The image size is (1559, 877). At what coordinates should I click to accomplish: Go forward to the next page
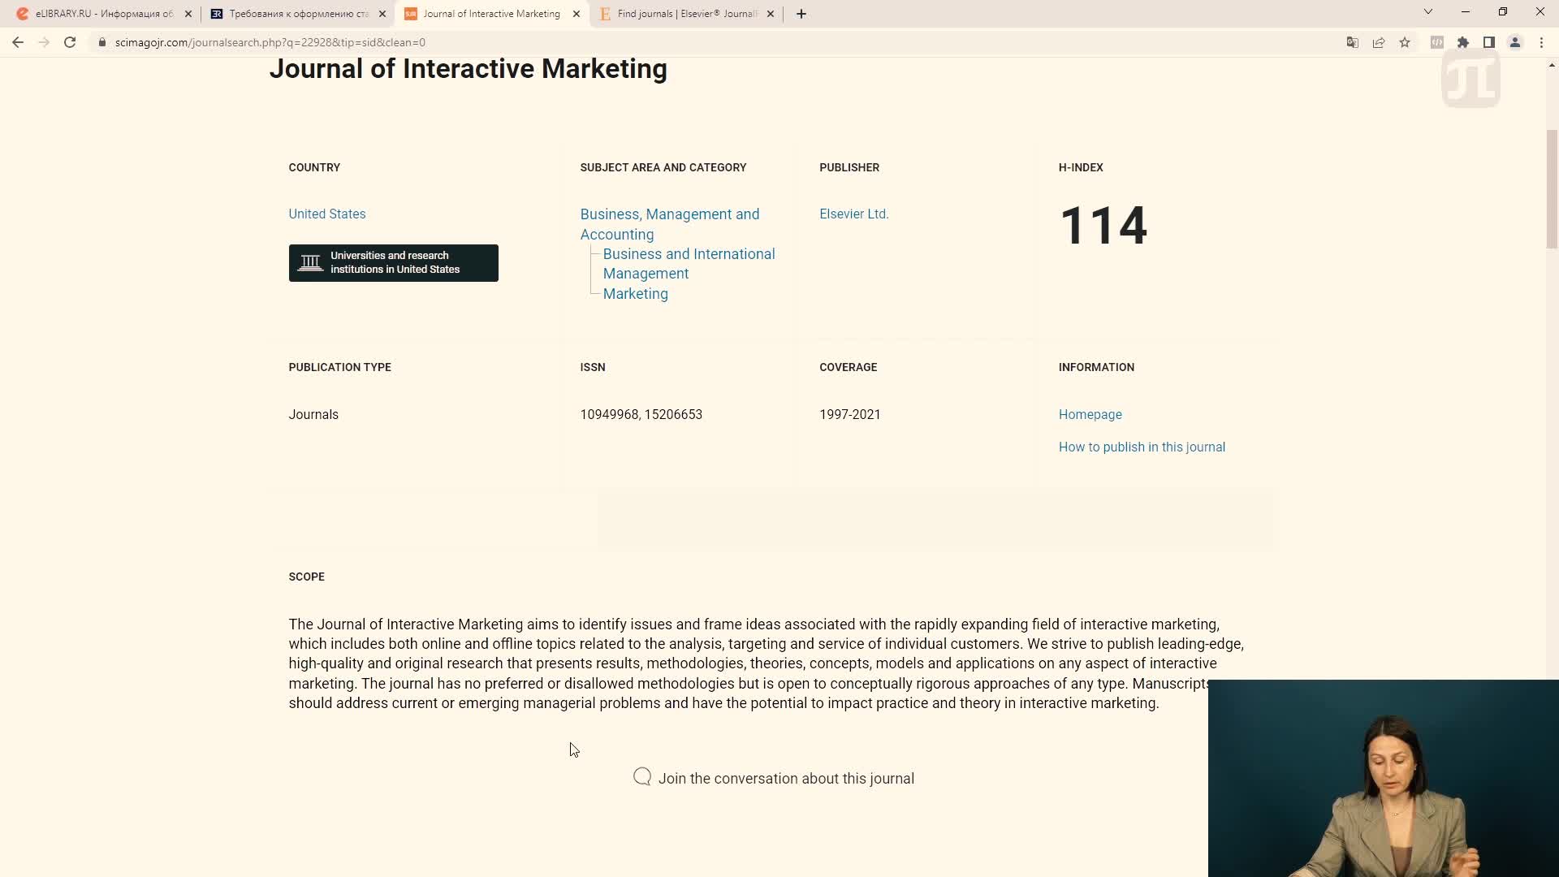pos(44,42)
